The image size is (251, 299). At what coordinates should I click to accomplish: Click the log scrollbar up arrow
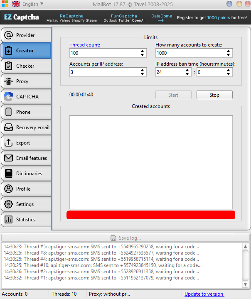(246, 246)
